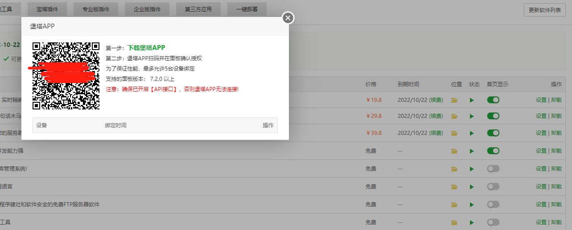The height and width of the screenshot is (230, 572).
Task: Click the 到期时间 column header
Action: tap(408, 84)
